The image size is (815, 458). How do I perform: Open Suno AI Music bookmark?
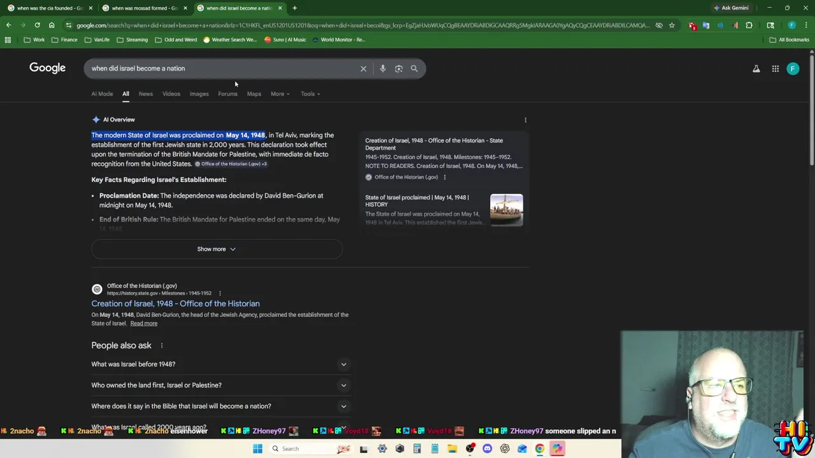[285, 39]
